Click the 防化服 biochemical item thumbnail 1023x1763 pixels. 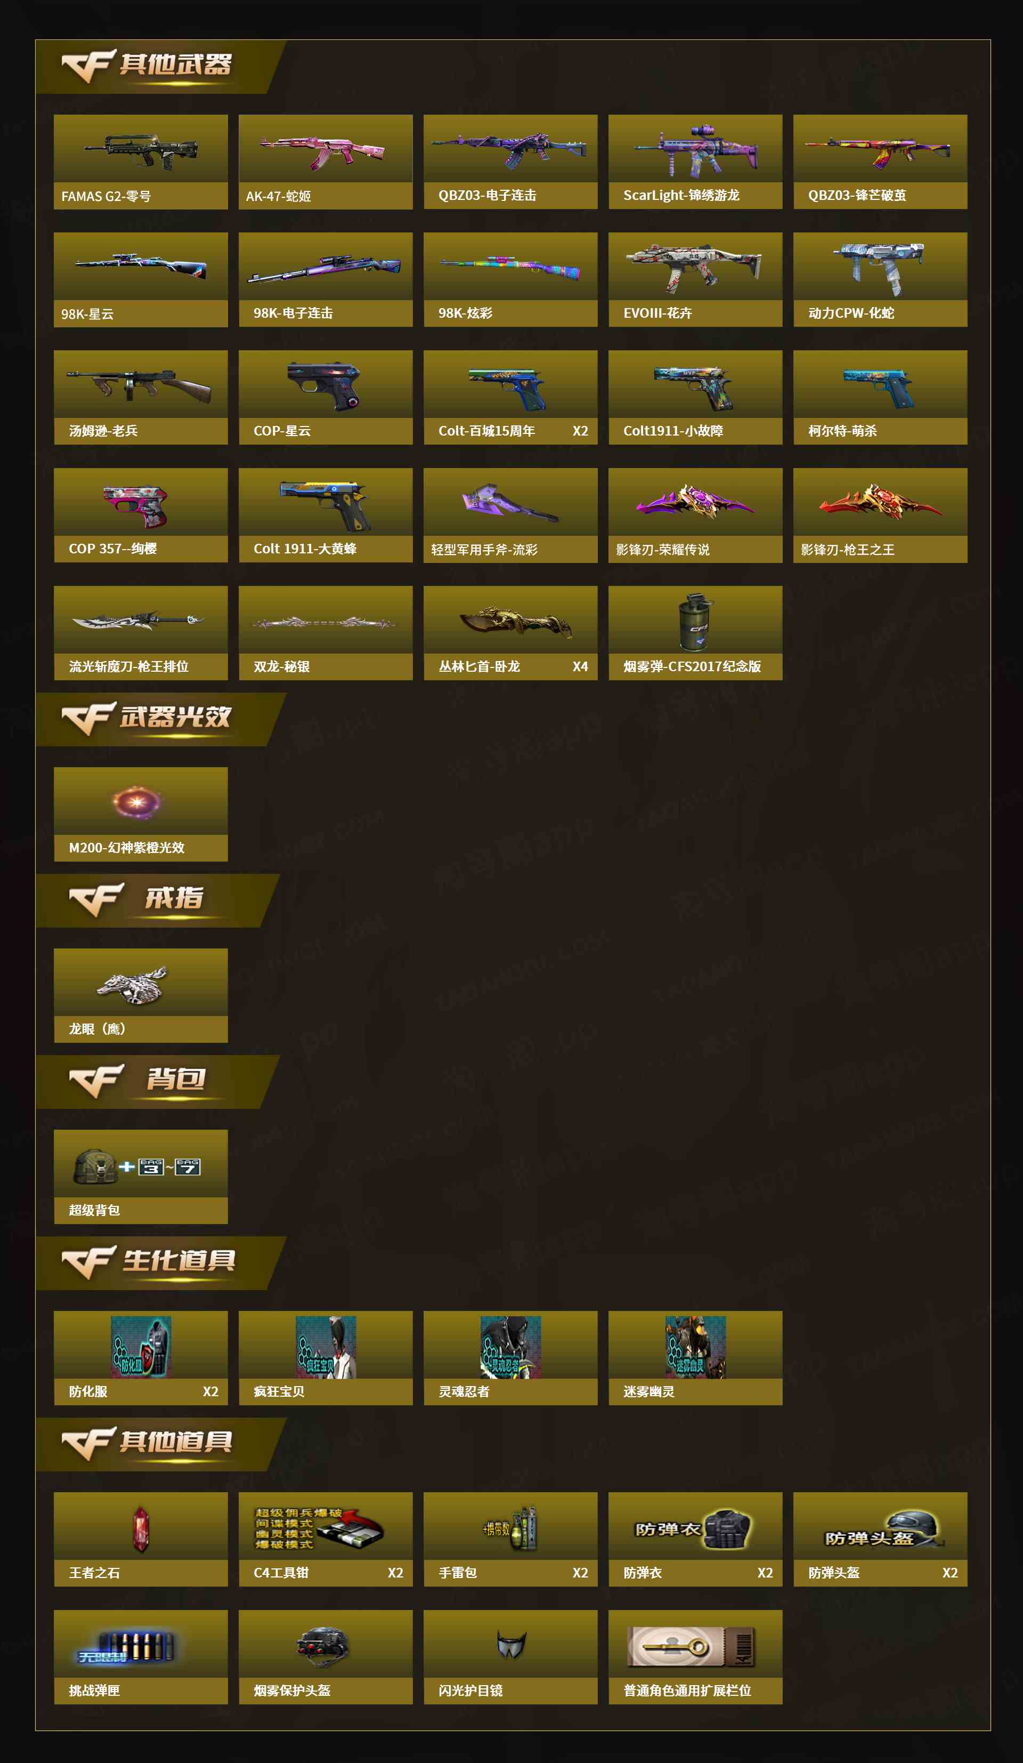(141, 1347)
